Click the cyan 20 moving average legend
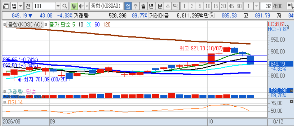The image size is (294, 126). [89, 25]
